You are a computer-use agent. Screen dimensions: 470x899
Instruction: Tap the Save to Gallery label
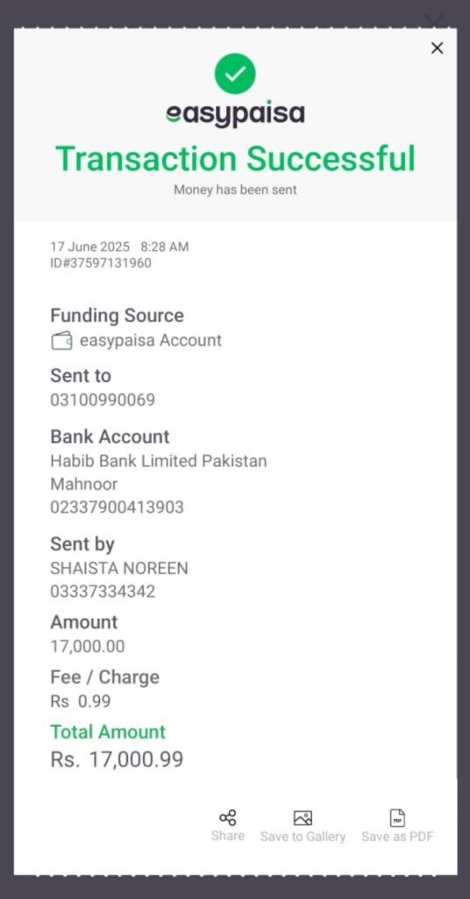[303, 837]
